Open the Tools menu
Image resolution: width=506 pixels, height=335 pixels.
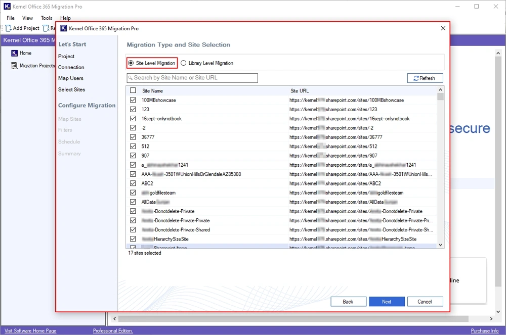click(47, 18)
